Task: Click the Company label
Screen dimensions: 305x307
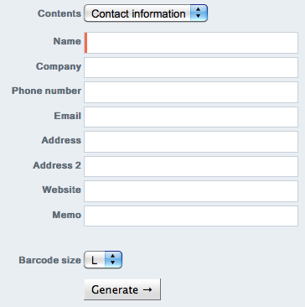Action: click(x=59, y=66)
